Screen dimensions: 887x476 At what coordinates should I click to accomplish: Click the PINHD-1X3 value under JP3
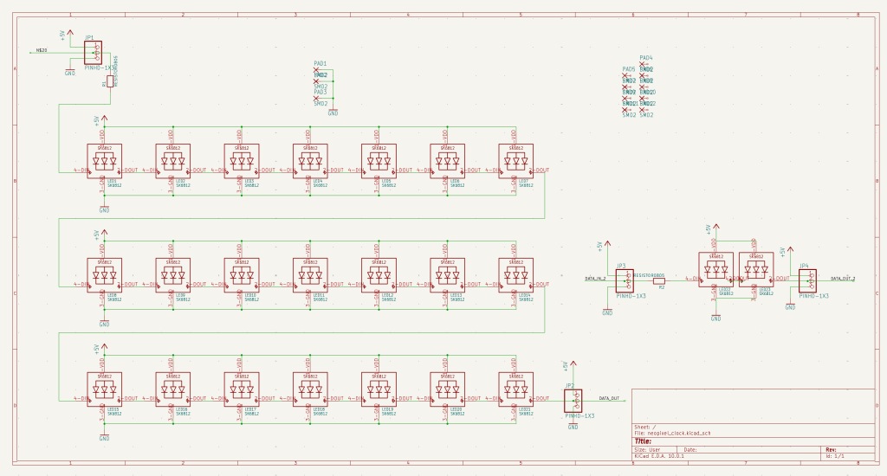(x=631, y=296)
